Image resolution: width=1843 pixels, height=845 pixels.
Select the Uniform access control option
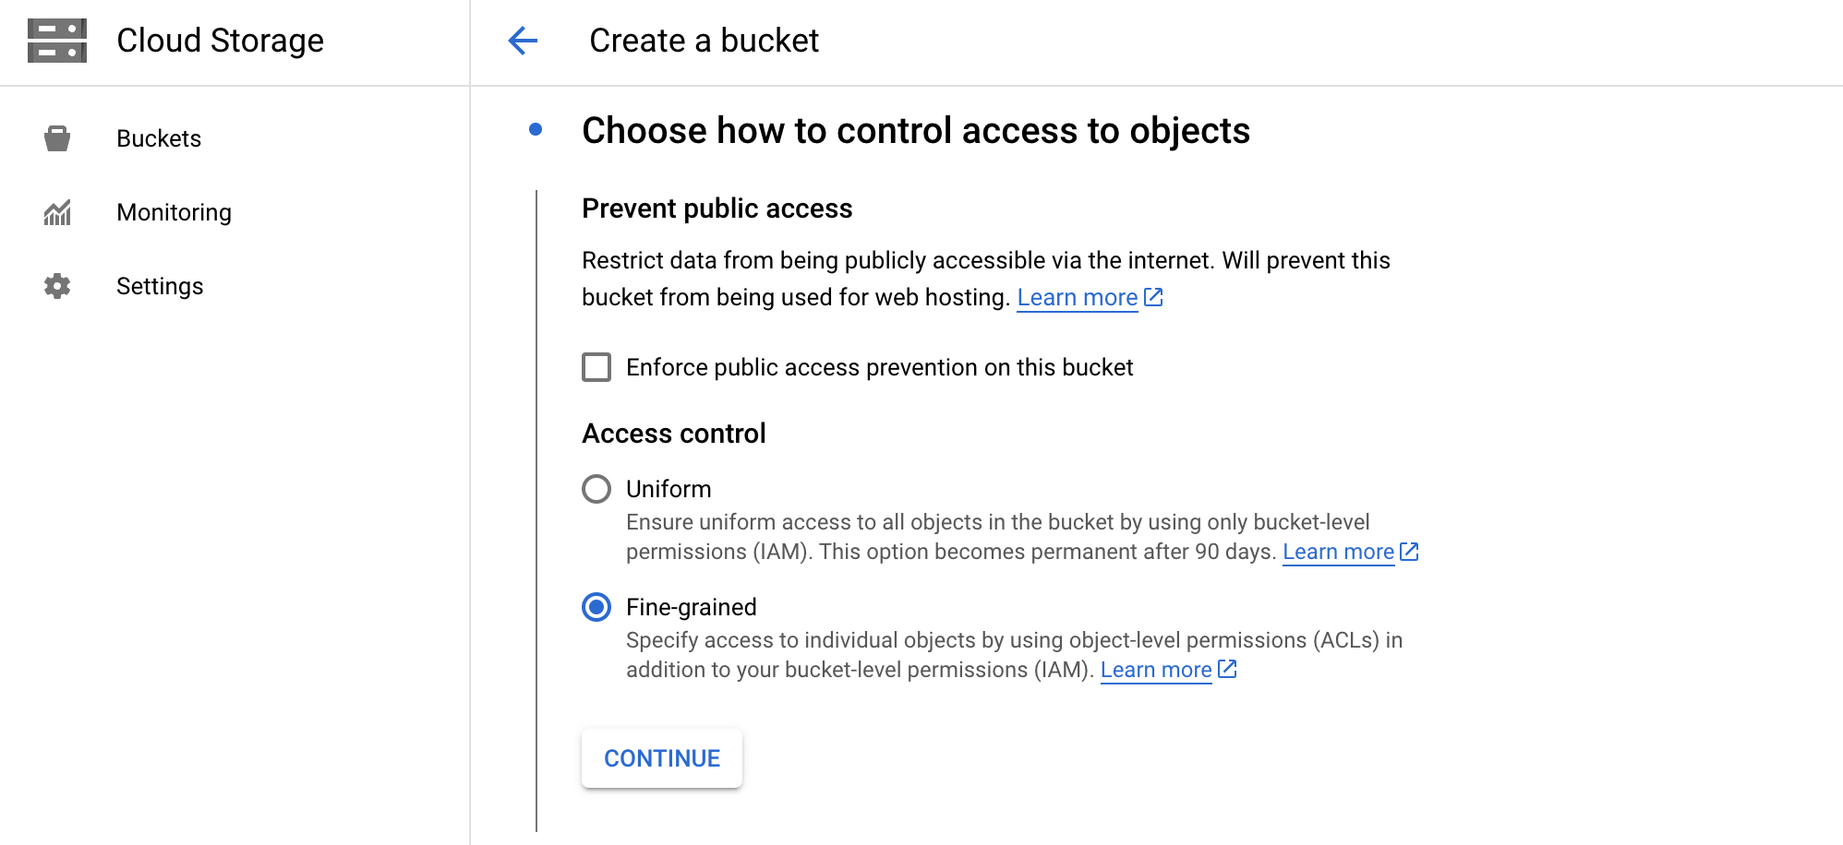(596, 489)
